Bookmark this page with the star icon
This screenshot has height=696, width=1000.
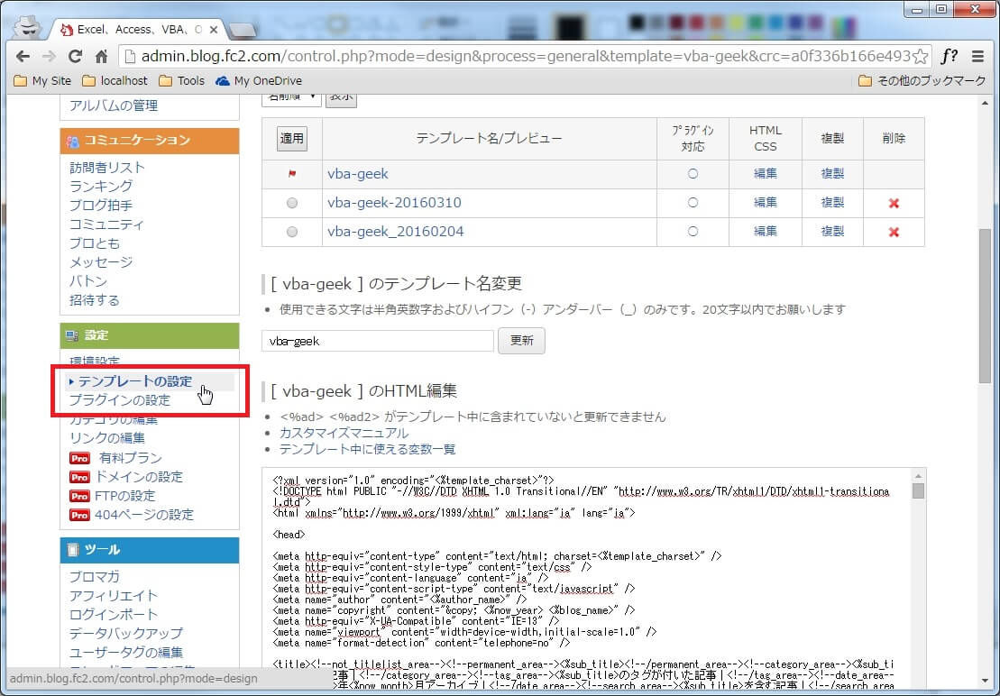(920, 56)
